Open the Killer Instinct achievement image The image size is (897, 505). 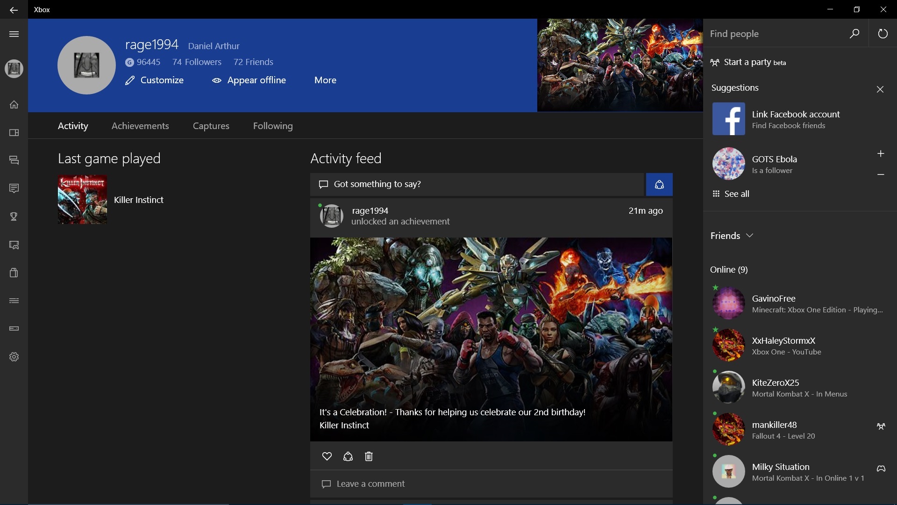[491, 339]
